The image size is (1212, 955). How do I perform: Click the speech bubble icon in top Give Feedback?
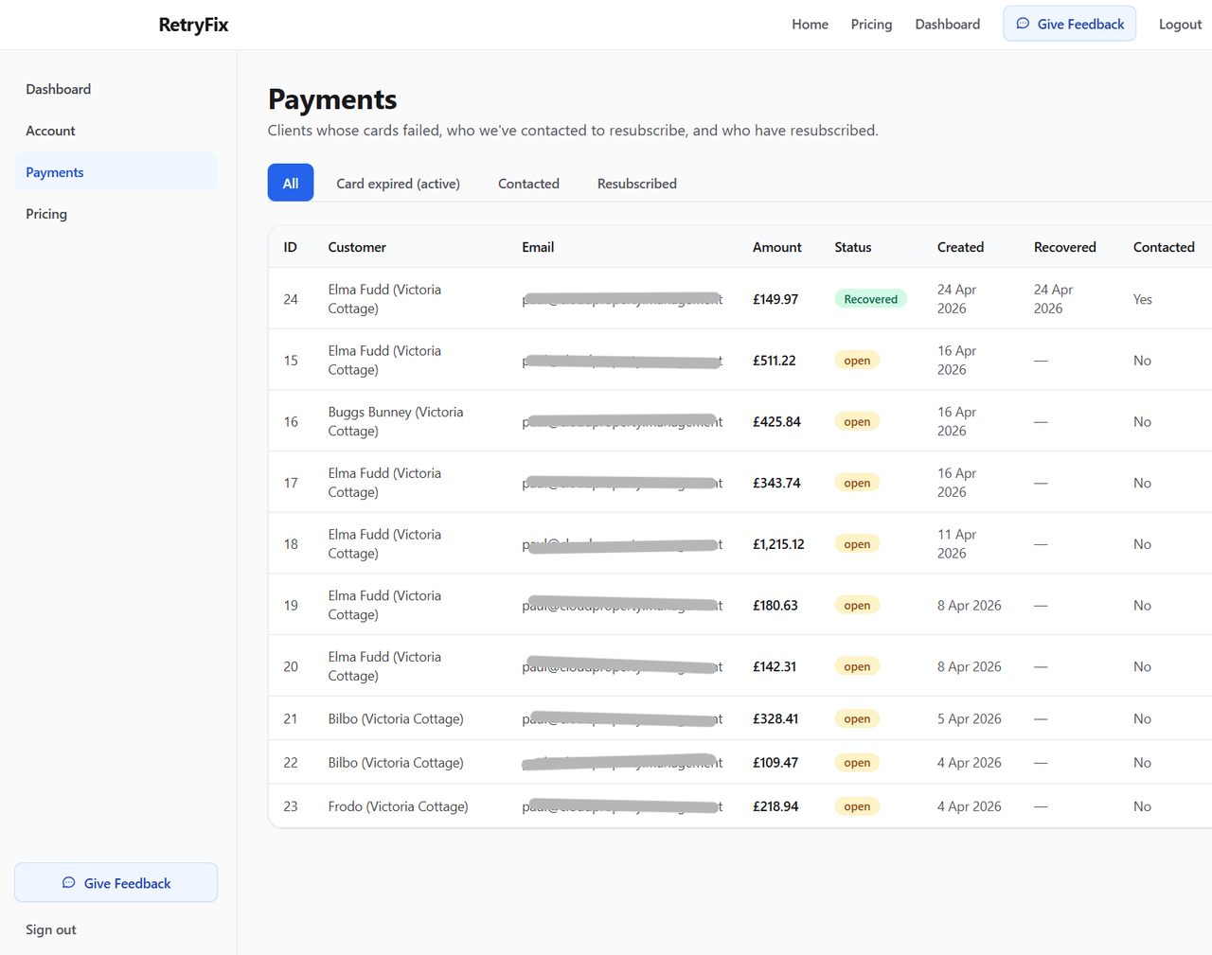(1023, 24)
